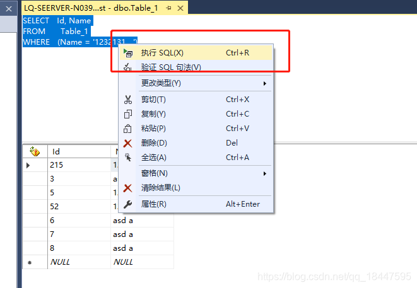
Task: Click the cell with Id 215
Action: (79, 165)
